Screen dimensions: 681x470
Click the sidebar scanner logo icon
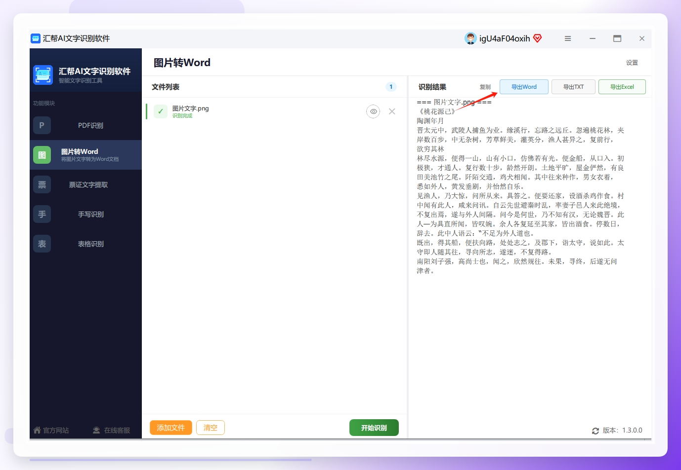click(43, 75)
